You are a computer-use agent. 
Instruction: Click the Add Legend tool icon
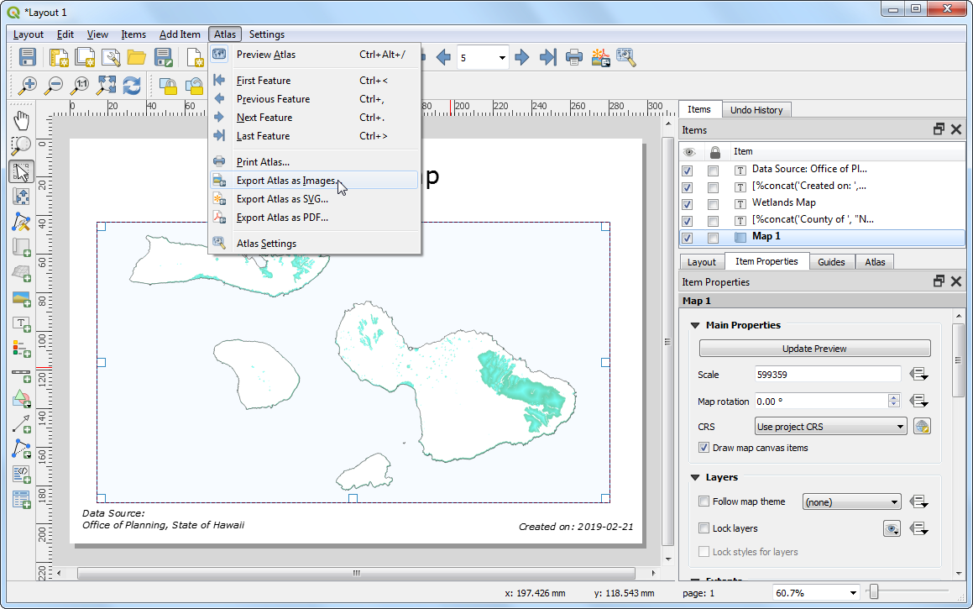tap(22, 349)
